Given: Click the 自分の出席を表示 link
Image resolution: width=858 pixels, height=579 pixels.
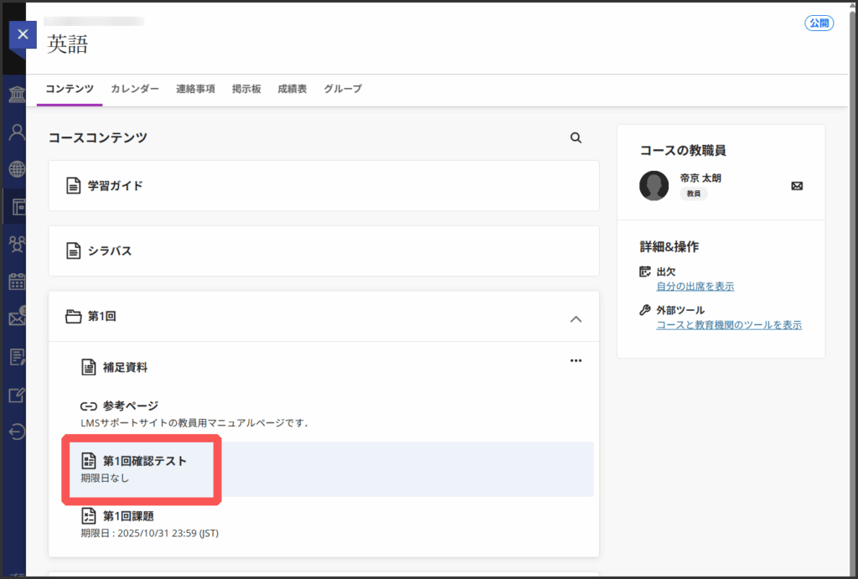Looking at the screenshot, I should (695, 287).
